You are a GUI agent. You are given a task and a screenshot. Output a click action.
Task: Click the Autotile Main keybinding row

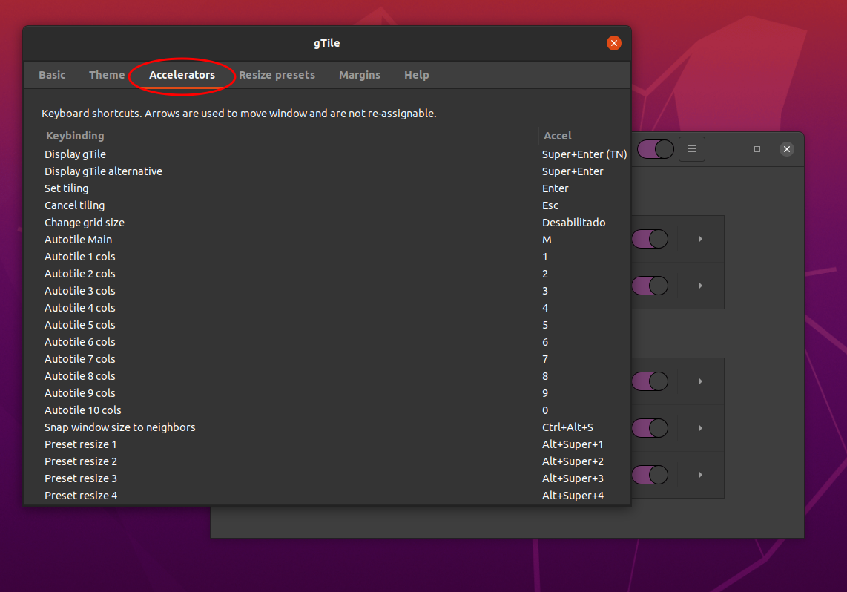click(78, 239)
